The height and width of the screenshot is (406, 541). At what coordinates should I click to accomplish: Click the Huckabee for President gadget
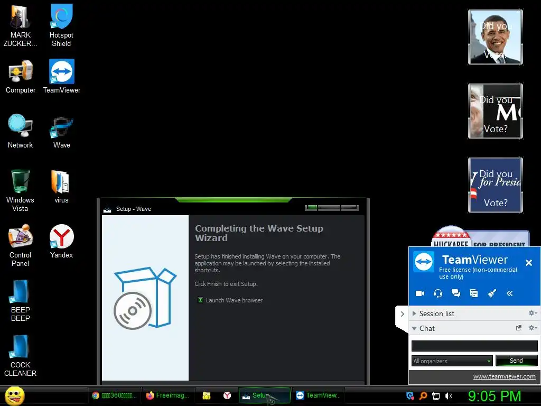tap(480, 236)
